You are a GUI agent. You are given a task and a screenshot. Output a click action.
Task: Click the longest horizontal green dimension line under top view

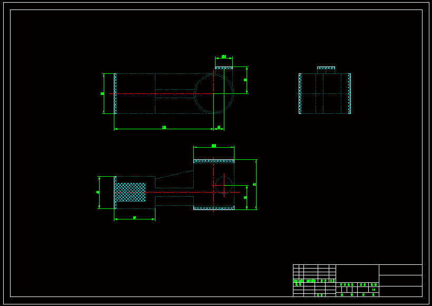pos(164,129)
